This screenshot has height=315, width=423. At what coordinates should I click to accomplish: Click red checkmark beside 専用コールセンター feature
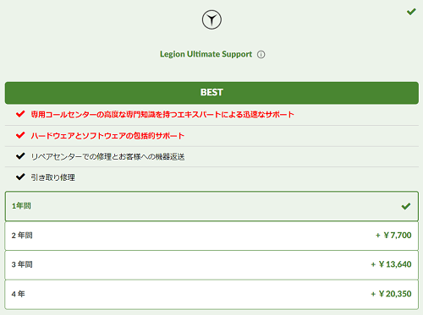click(x=20, y=114)
